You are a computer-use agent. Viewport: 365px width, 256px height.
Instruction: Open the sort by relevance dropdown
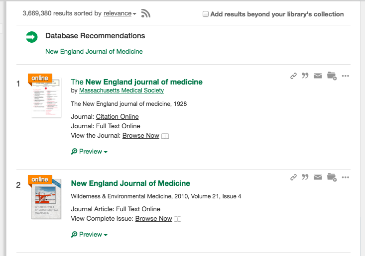tap(120, 14)
